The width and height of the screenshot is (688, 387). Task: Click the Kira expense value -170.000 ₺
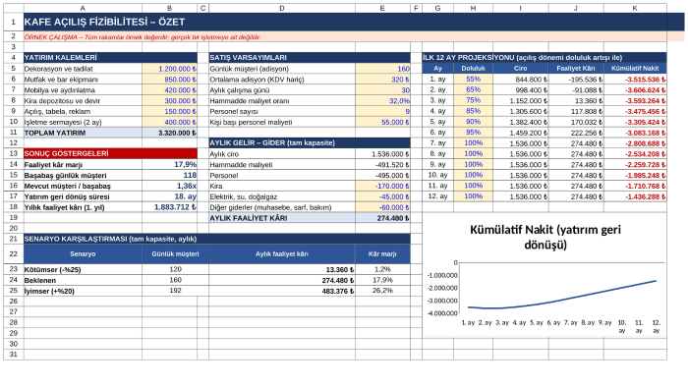click(382, 186)
